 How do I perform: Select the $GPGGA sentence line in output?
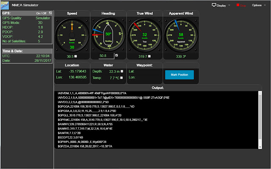coord(96,106)
